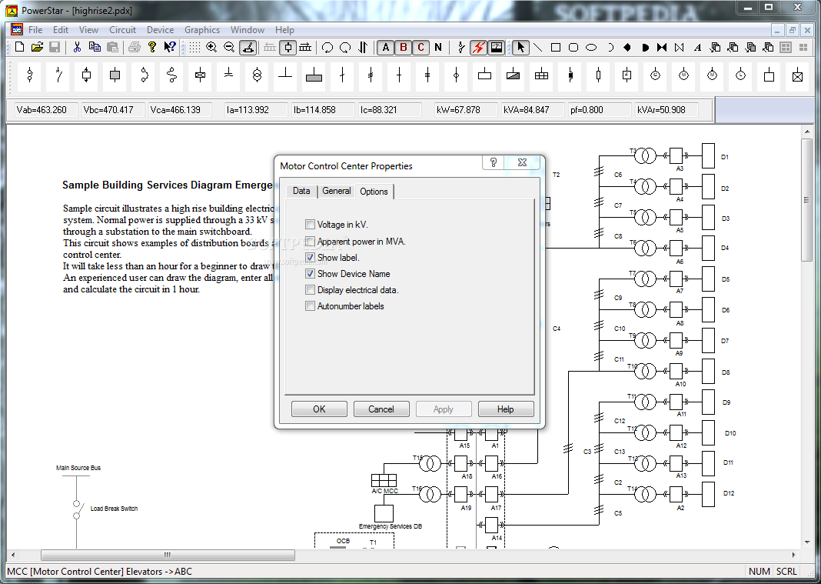
Task: Toggle the dotted grid display icon
Action: pos(194,48)
